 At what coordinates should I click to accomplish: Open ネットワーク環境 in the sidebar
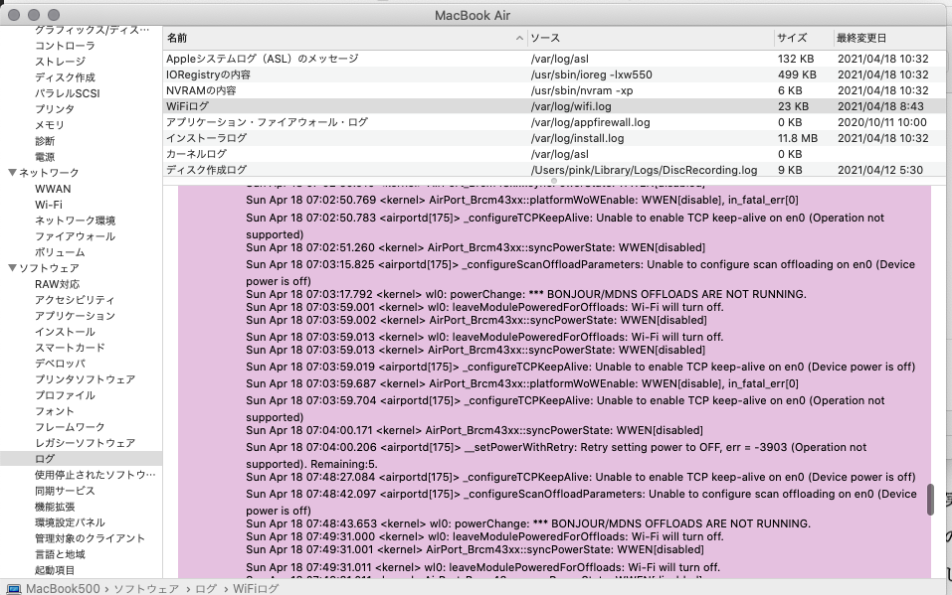[75, 221]
